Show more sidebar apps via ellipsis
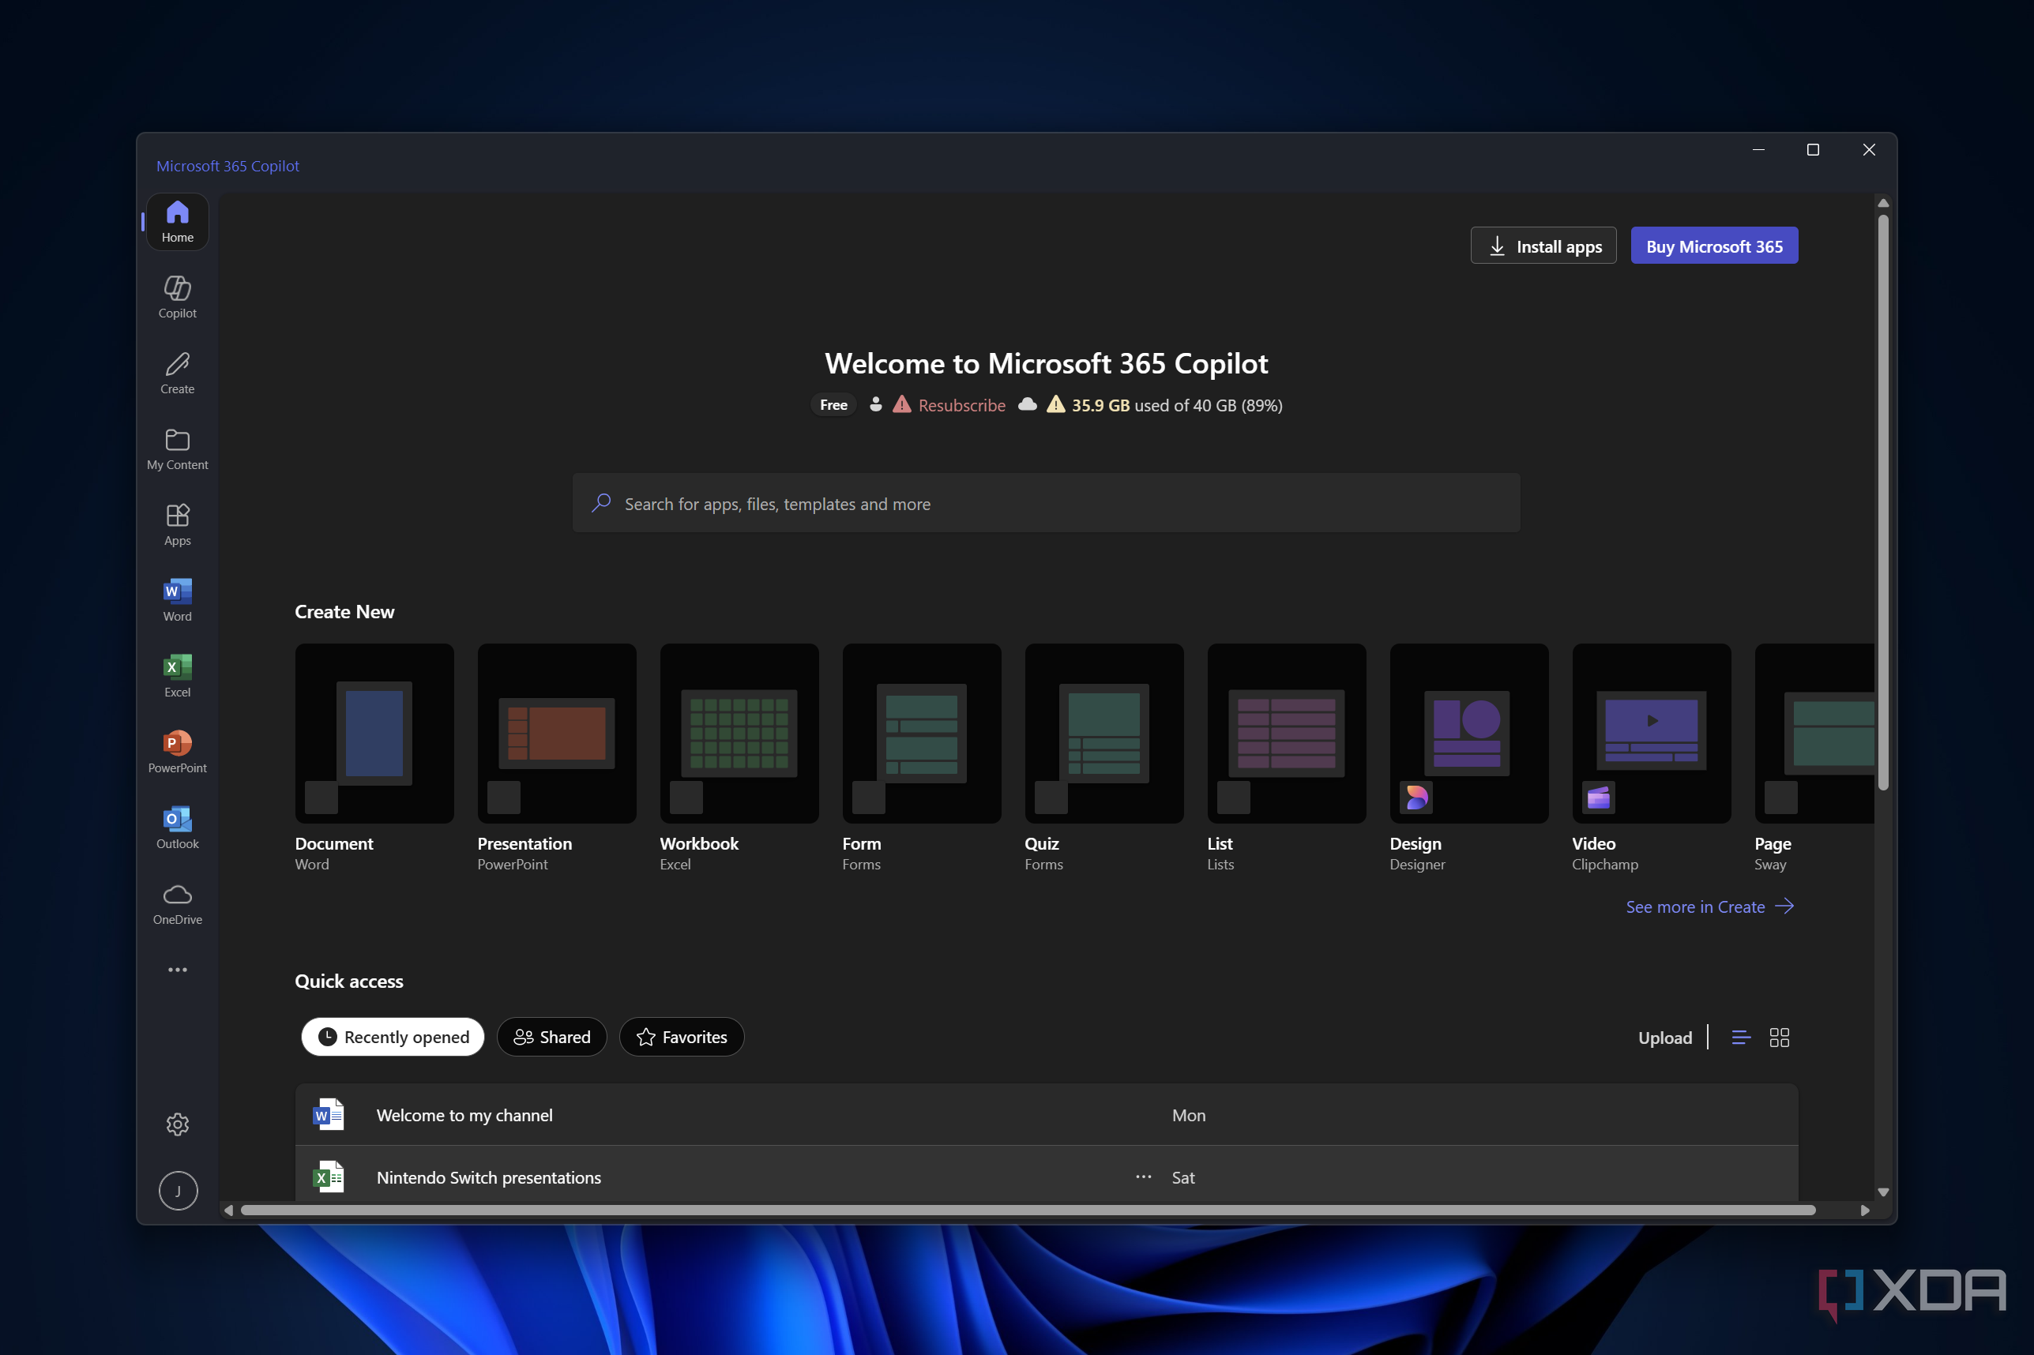 pos(177,970)
